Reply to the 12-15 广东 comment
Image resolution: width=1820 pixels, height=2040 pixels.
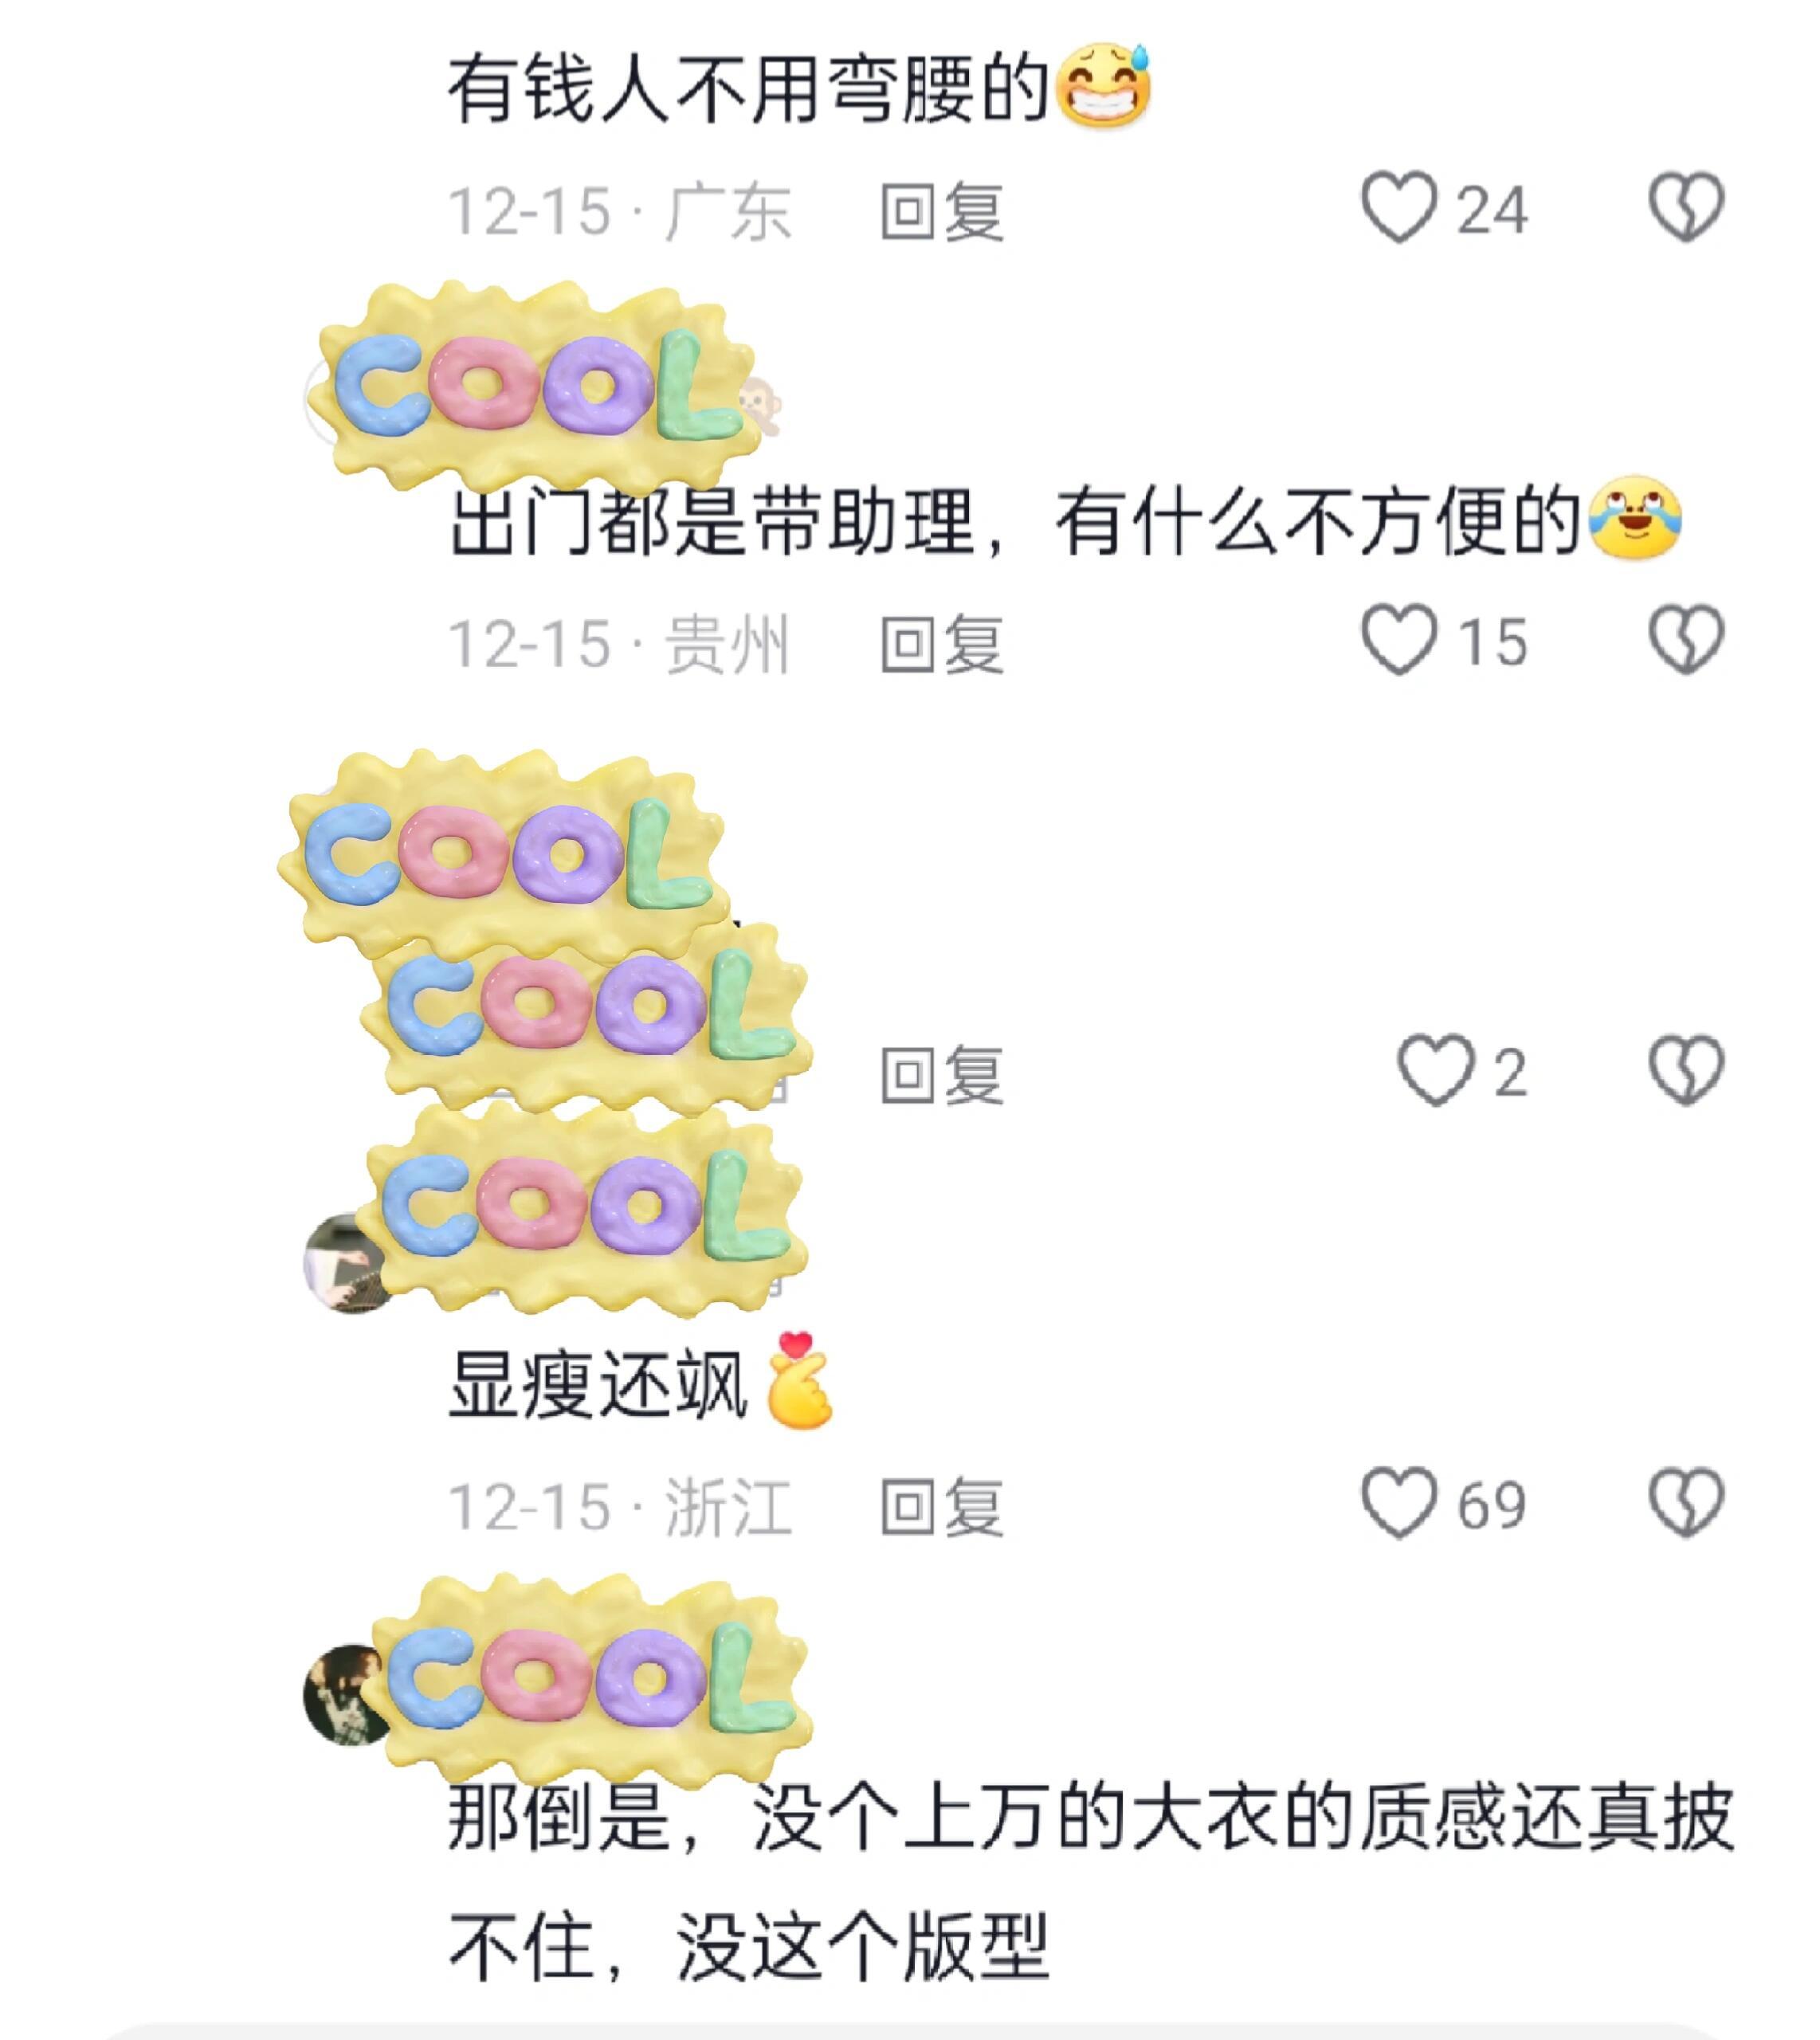[x=942, y=211]
